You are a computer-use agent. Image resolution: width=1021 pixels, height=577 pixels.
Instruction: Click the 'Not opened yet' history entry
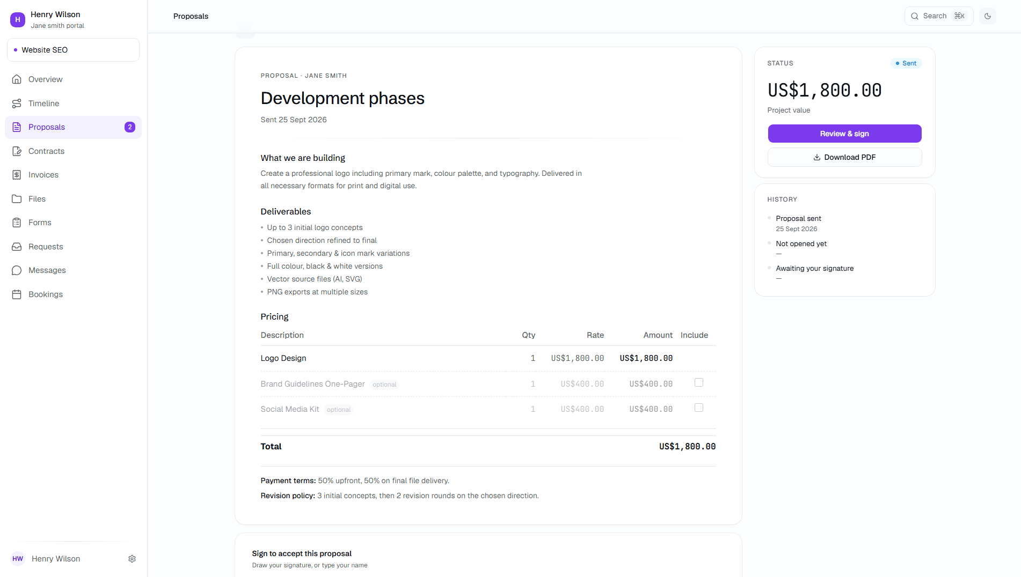[x=801, y=243]
